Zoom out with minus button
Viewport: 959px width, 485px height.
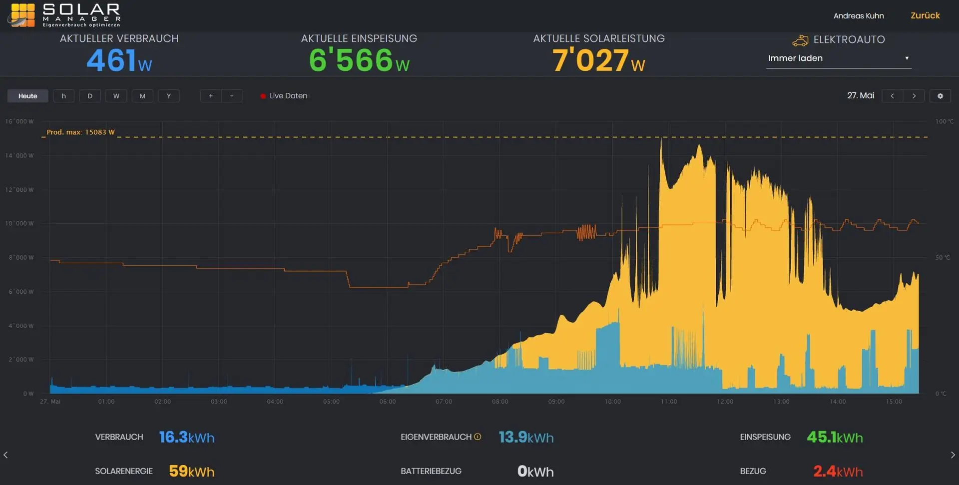point(232,96)
